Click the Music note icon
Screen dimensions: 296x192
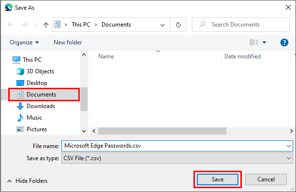[x=20, y=118]
